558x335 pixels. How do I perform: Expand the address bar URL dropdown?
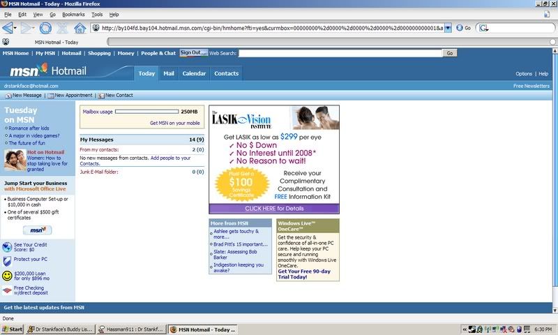pos(448,28)
